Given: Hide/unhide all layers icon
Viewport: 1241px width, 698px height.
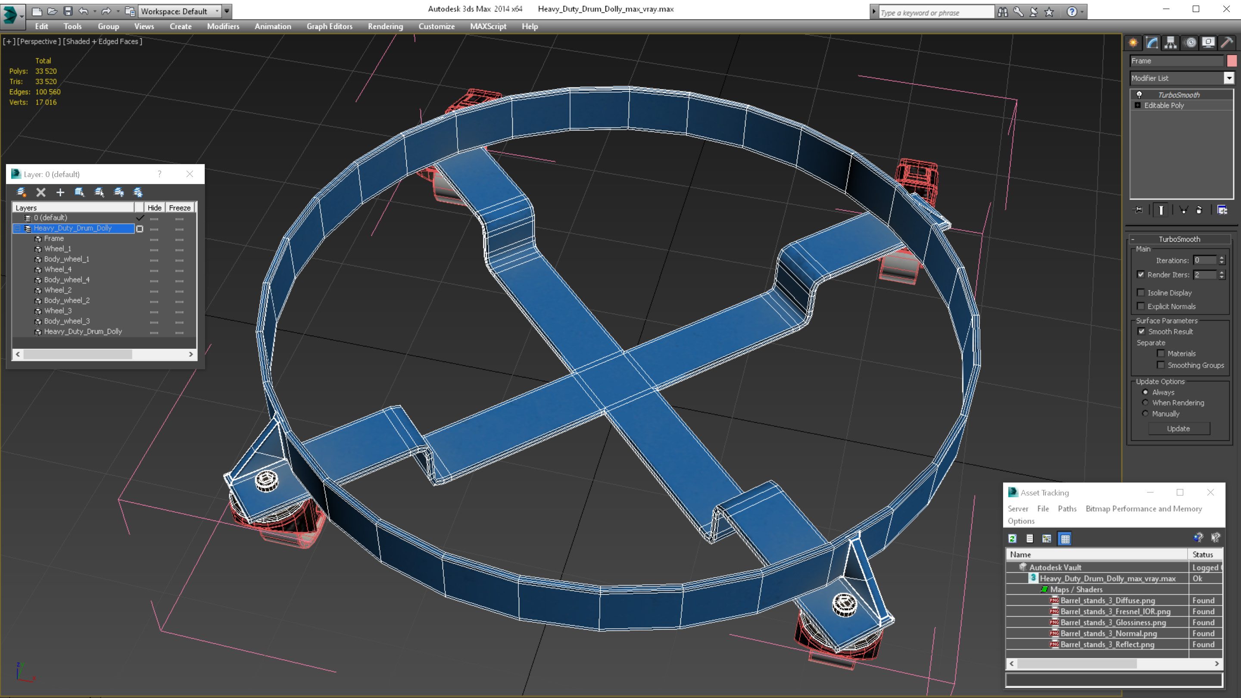Looking at the screenshot, I should pos(118,192).
